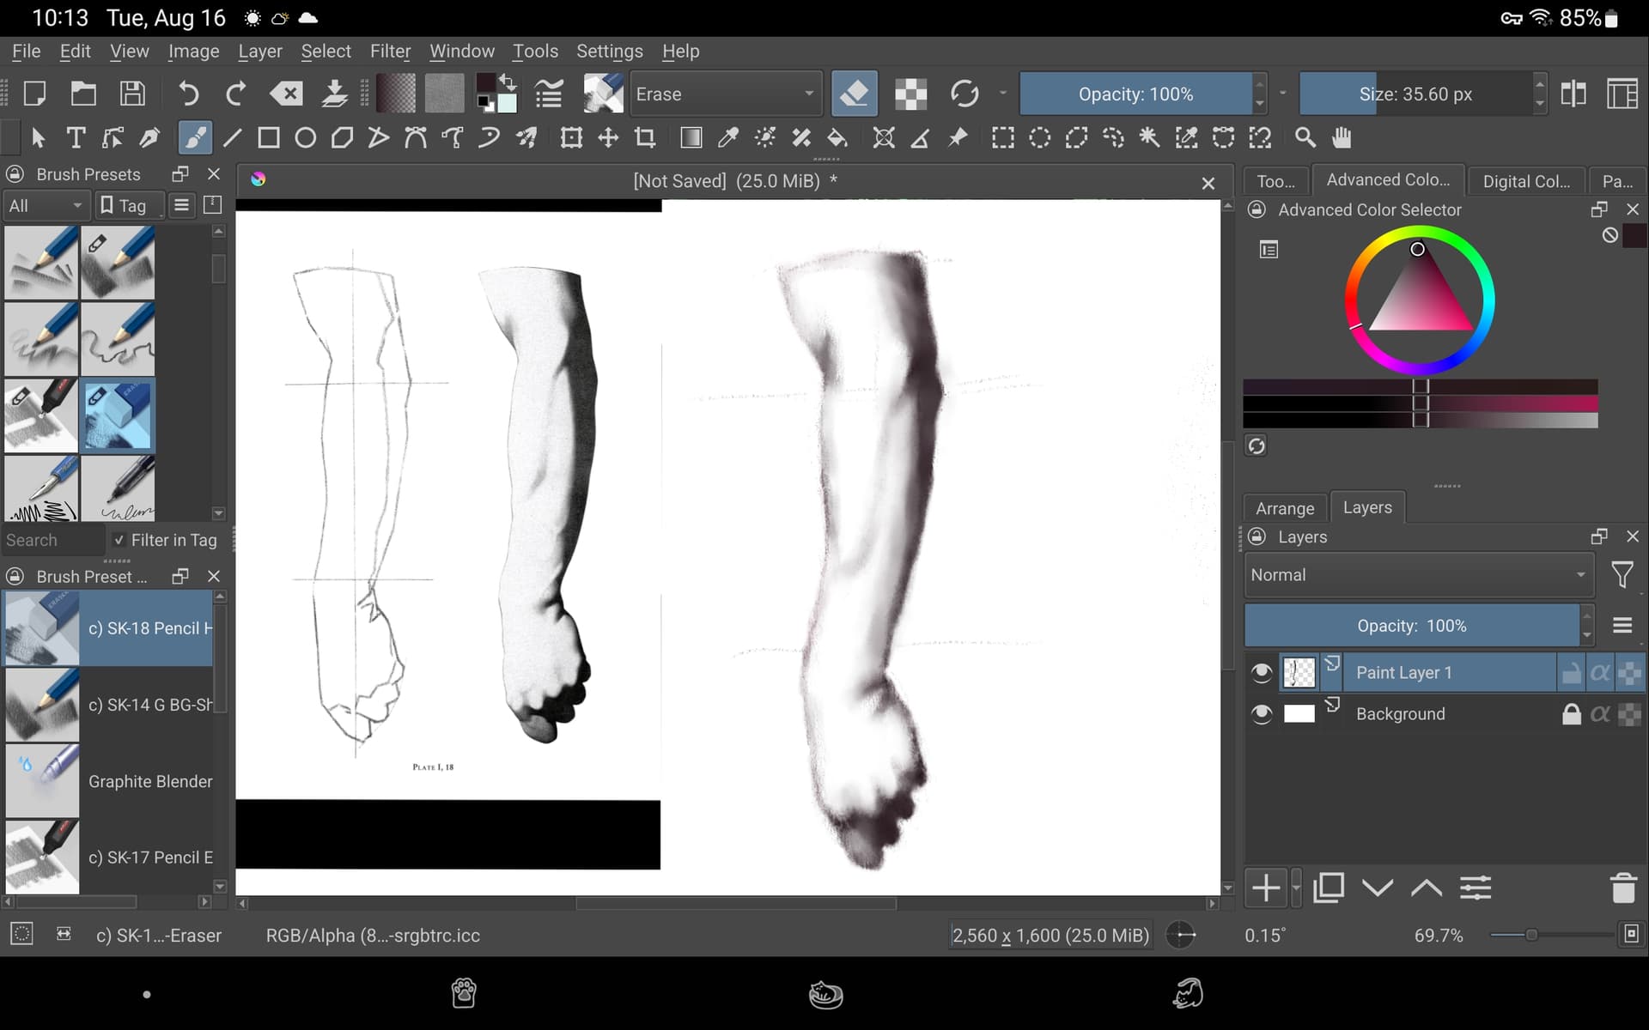
Task: Hide Paint Layer 1 visibility eye
Action: 1261,673
